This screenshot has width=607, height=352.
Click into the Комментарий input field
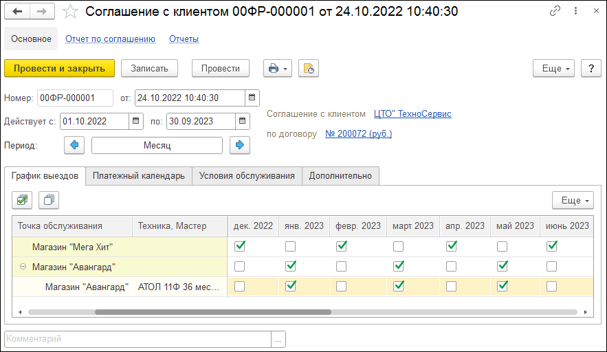[x=137, y=339]
